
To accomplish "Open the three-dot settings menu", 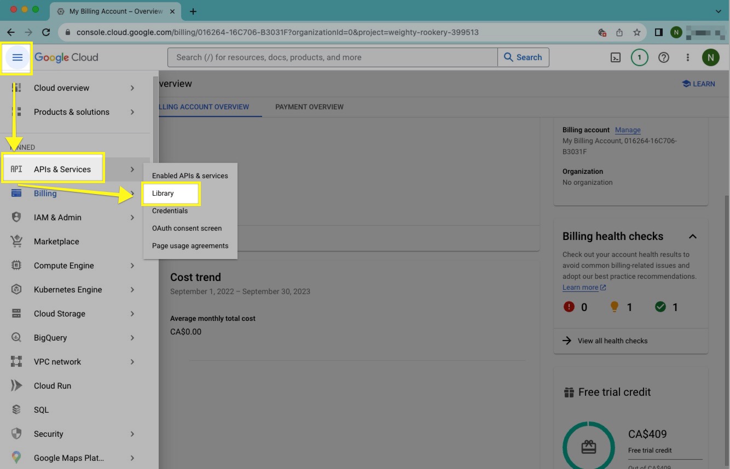I will pos(688,57).
